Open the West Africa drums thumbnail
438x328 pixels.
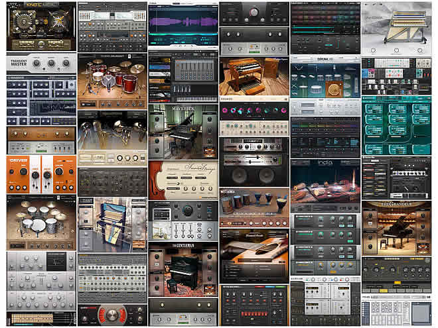point(254,207)
